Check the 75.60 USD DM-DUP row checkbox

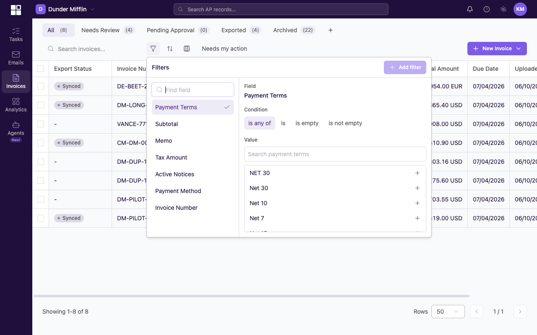click(x=41, y=180)
